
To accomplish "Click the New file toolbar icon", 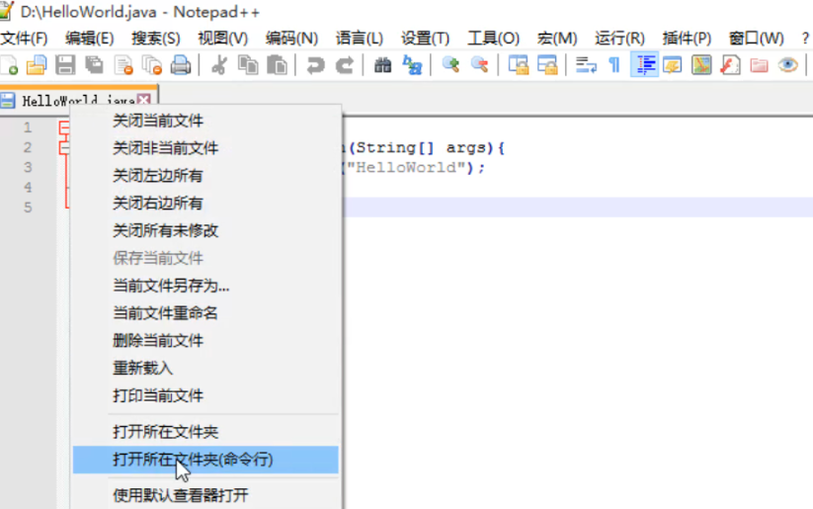I will point(9,65).
